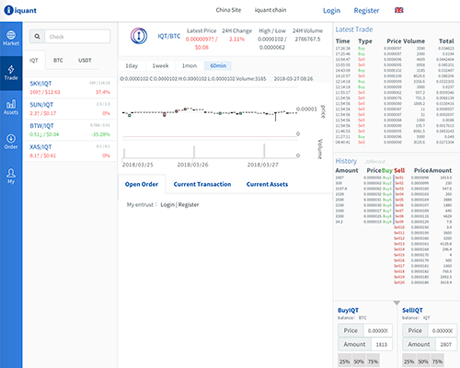Viewport: 460px width, 368px height.
Task: Set buy amount to 25%
Action: (x=345, y=362)
